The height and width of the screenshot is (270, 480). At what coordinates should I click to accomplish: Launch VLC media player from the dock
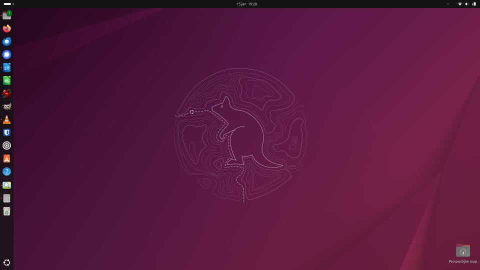tap(6, 119)
